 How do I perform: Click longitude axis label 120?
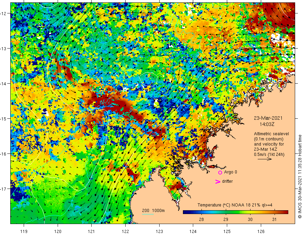tap(58, 231)
